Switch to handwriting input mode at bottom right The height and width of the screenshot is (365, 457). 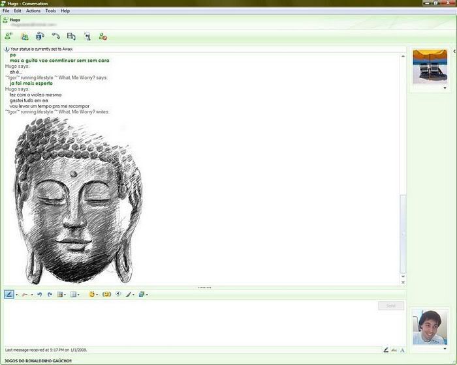coord(386,350)
